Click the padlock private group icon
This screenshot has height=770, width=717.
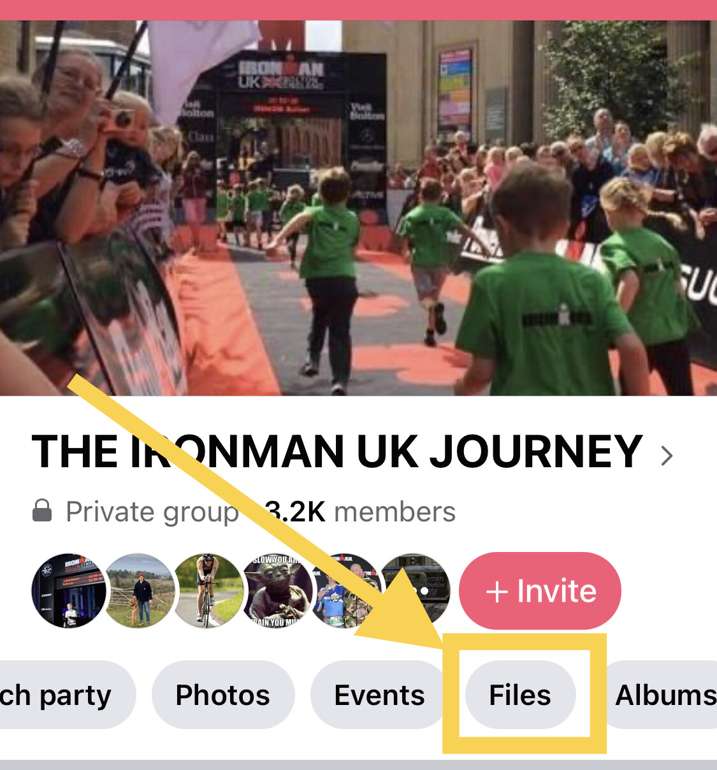(42, 511)
